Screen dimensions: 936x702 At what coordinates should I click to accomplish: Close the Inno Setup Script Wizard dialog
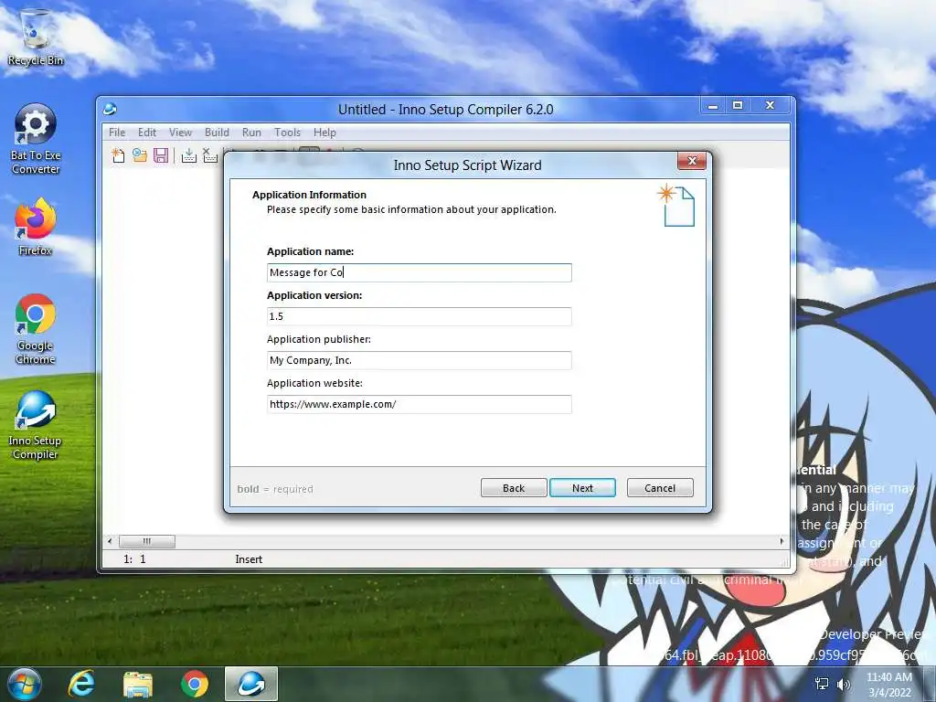(x=692, y=161)
